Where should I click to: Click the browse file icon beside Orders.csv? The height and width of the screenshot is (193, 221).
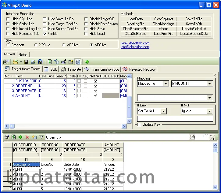192,137
